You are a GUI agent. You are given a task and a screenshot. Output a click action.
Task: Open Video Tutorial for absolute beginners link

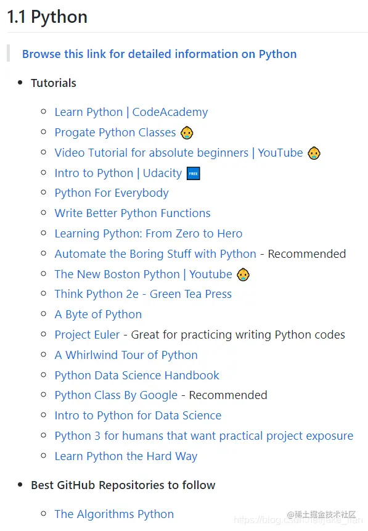click(x=179, y=153)
